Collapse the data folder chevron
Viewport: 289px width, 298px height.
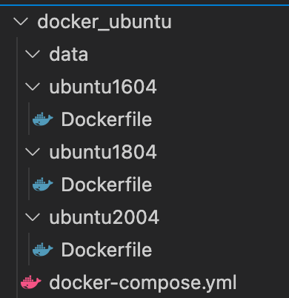pyautogui.click(x=33, y=54)
